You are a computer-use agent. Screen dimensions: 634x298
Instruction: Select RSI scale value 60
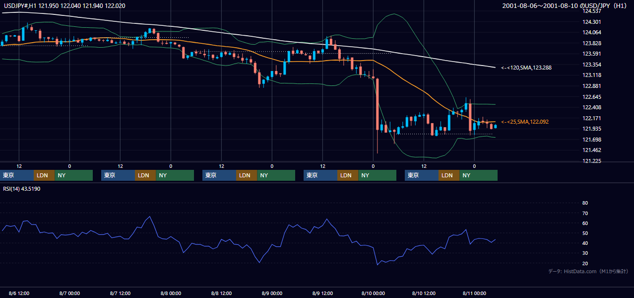585,223
